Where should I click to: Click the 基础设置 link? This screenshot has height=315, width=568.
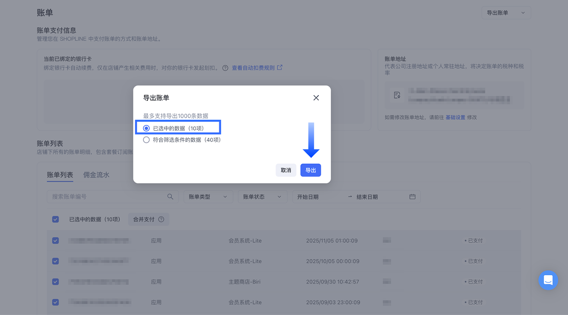point(455,117)
